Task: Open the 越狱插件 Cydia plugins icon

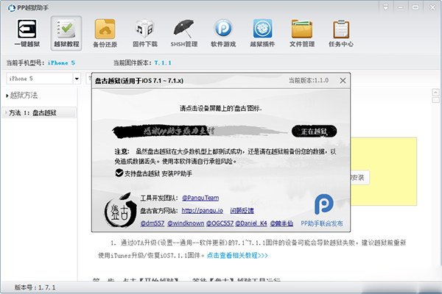Action: pyautogui.click(x=263, y=34)
